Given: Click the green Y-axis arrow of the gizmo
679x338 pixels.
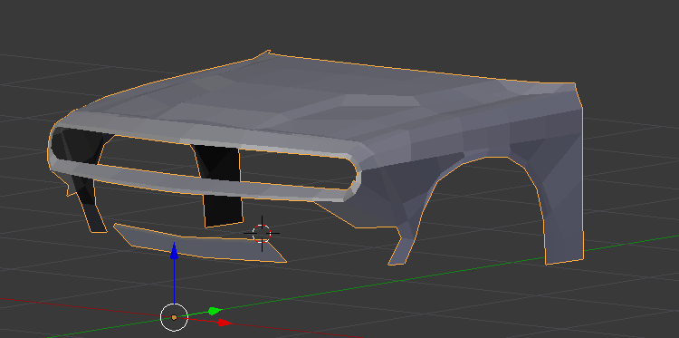Looking at the screenshot, I should pyautogui.click(x=215, y=311).
